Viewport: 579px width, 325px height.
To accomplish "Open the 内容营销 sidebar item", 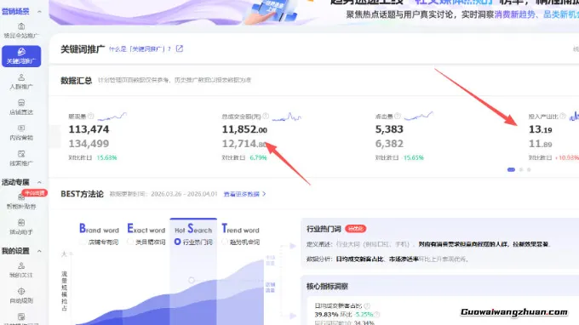I will (x=21, y=133).
